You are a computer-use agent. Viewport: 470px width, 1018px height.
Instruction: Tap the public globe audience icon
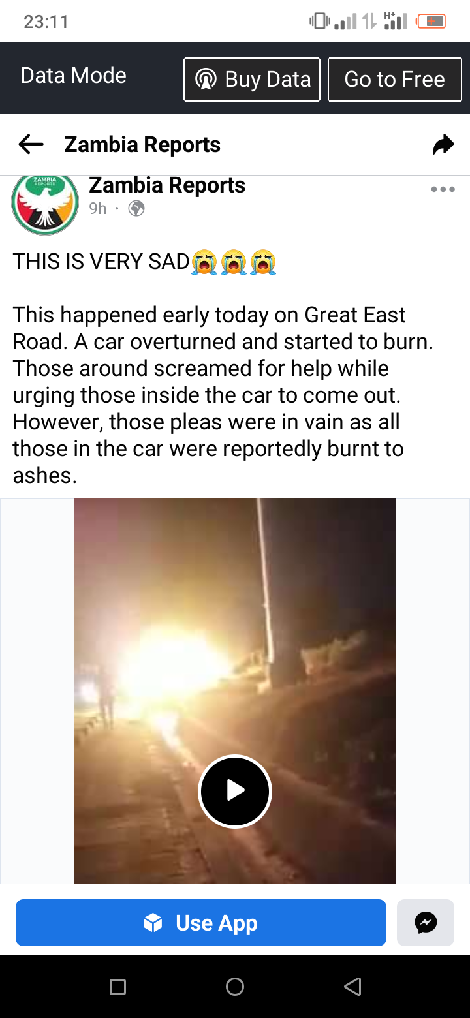pos(136,209)
